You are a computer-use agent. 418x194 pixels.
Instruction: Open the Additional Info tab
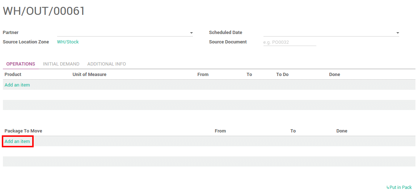click(106, 64)
